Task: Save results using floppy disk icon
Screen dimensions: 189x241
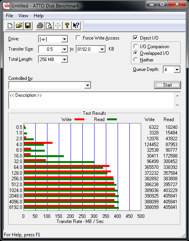Action: [28, 25]
